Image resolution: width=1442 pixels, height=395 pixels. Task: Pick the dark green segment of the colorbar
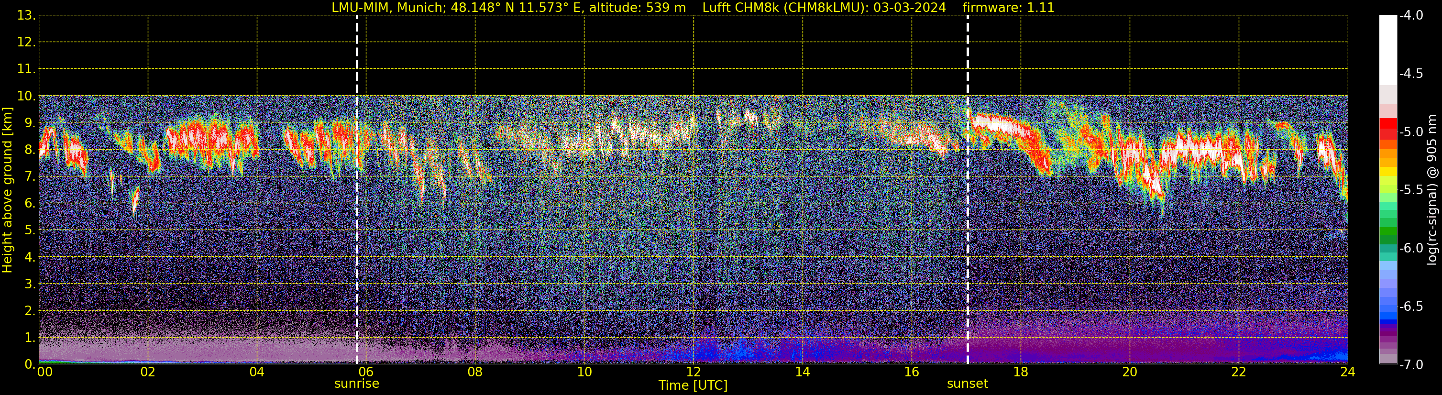click(1387, 240)
